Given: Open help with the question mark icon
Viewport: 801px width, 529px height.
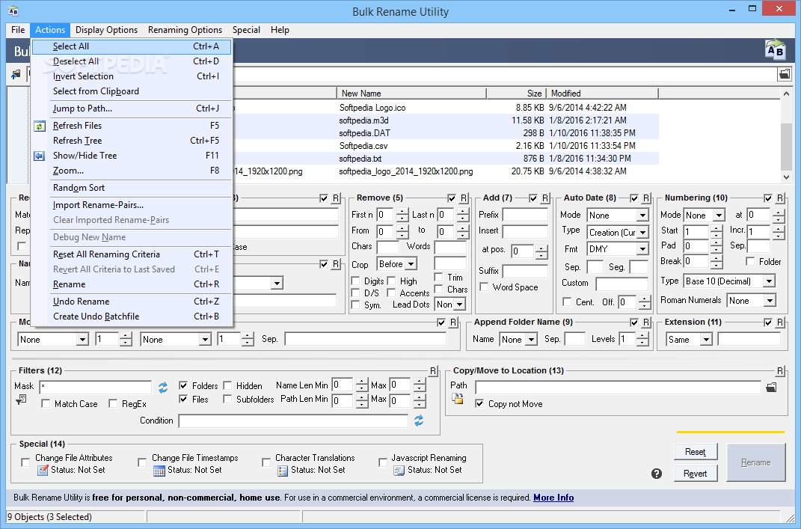Looking at the screenshot, I should pos(657,474).
